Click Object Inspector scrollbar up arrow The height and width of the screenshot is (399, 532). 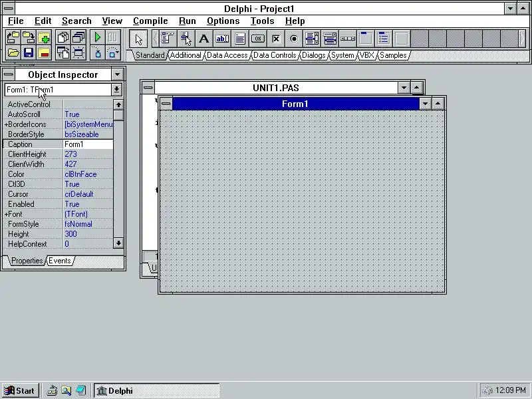point(118,105)
